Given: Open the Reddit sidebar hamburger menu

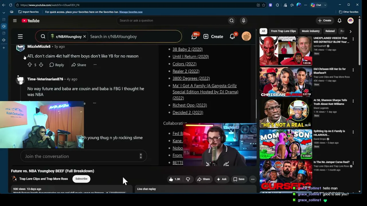Looking at the screenshot, I should 20,37.
